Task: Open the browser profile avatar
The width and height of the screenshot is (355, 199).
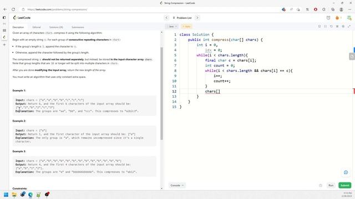Action: point(341,9)
